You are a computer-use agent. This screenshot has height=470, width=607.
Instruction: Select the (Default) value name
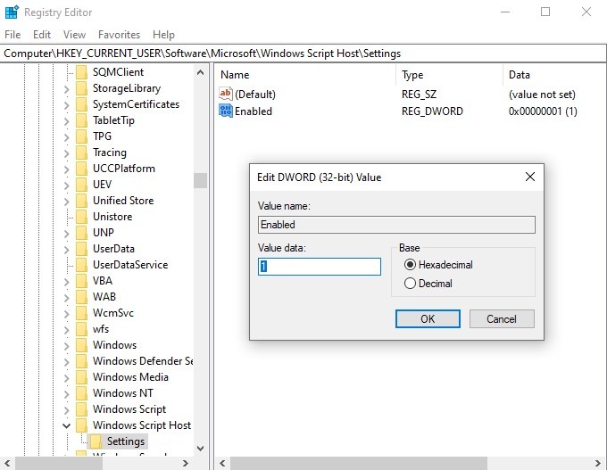255,94
